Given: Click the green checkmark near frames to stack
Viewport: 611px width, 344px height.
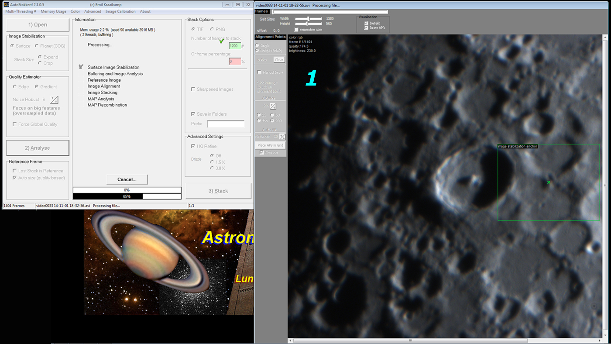Looking at the screenshot, I should pos(222,41).
